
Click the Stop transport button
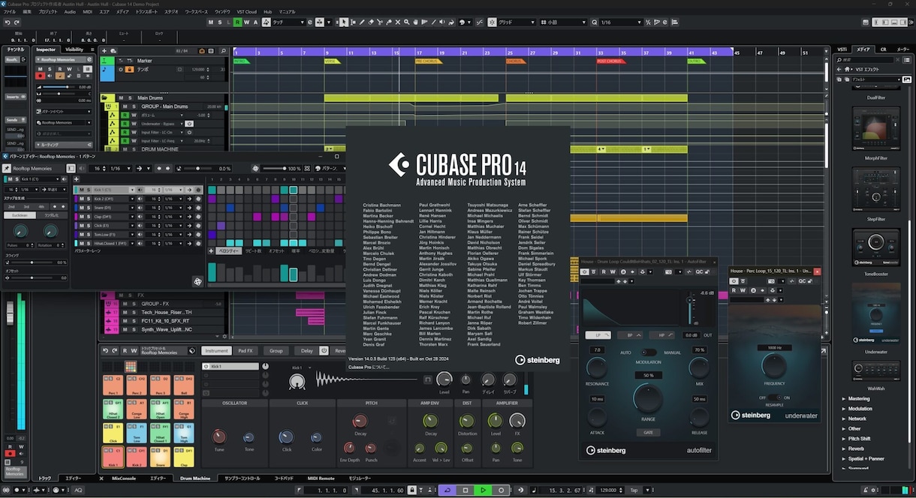point(465,490)
